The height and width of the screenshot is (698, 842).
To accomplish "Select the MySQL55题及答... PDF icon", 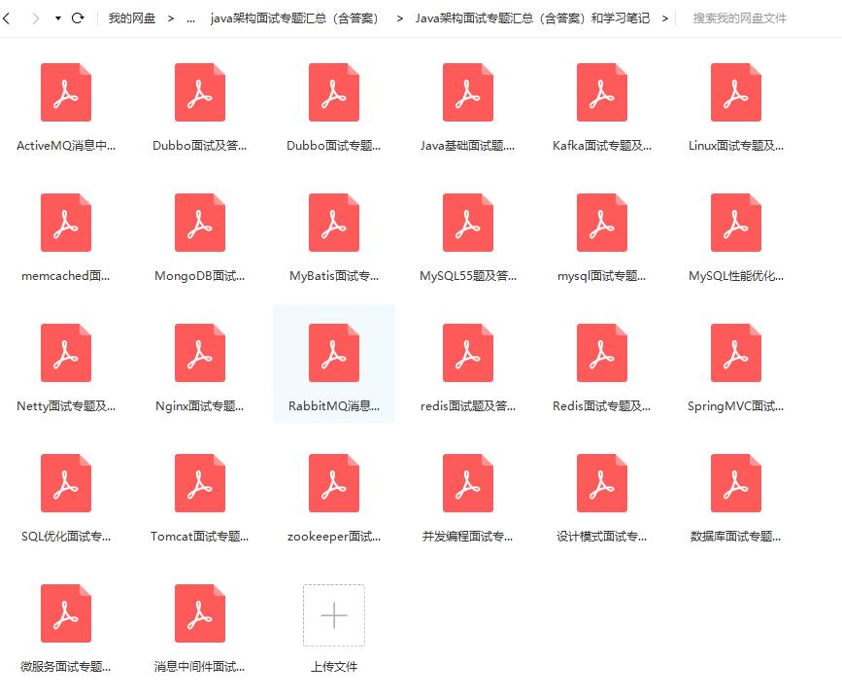I will click(x=468, y=223).
